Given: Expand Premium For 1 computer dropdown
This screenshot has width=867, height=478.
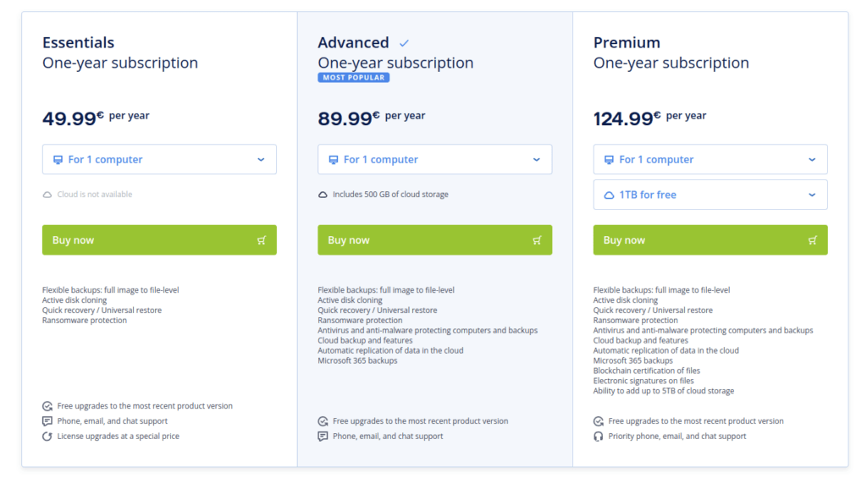Looking at the screenshot, I should pos(710,159).
